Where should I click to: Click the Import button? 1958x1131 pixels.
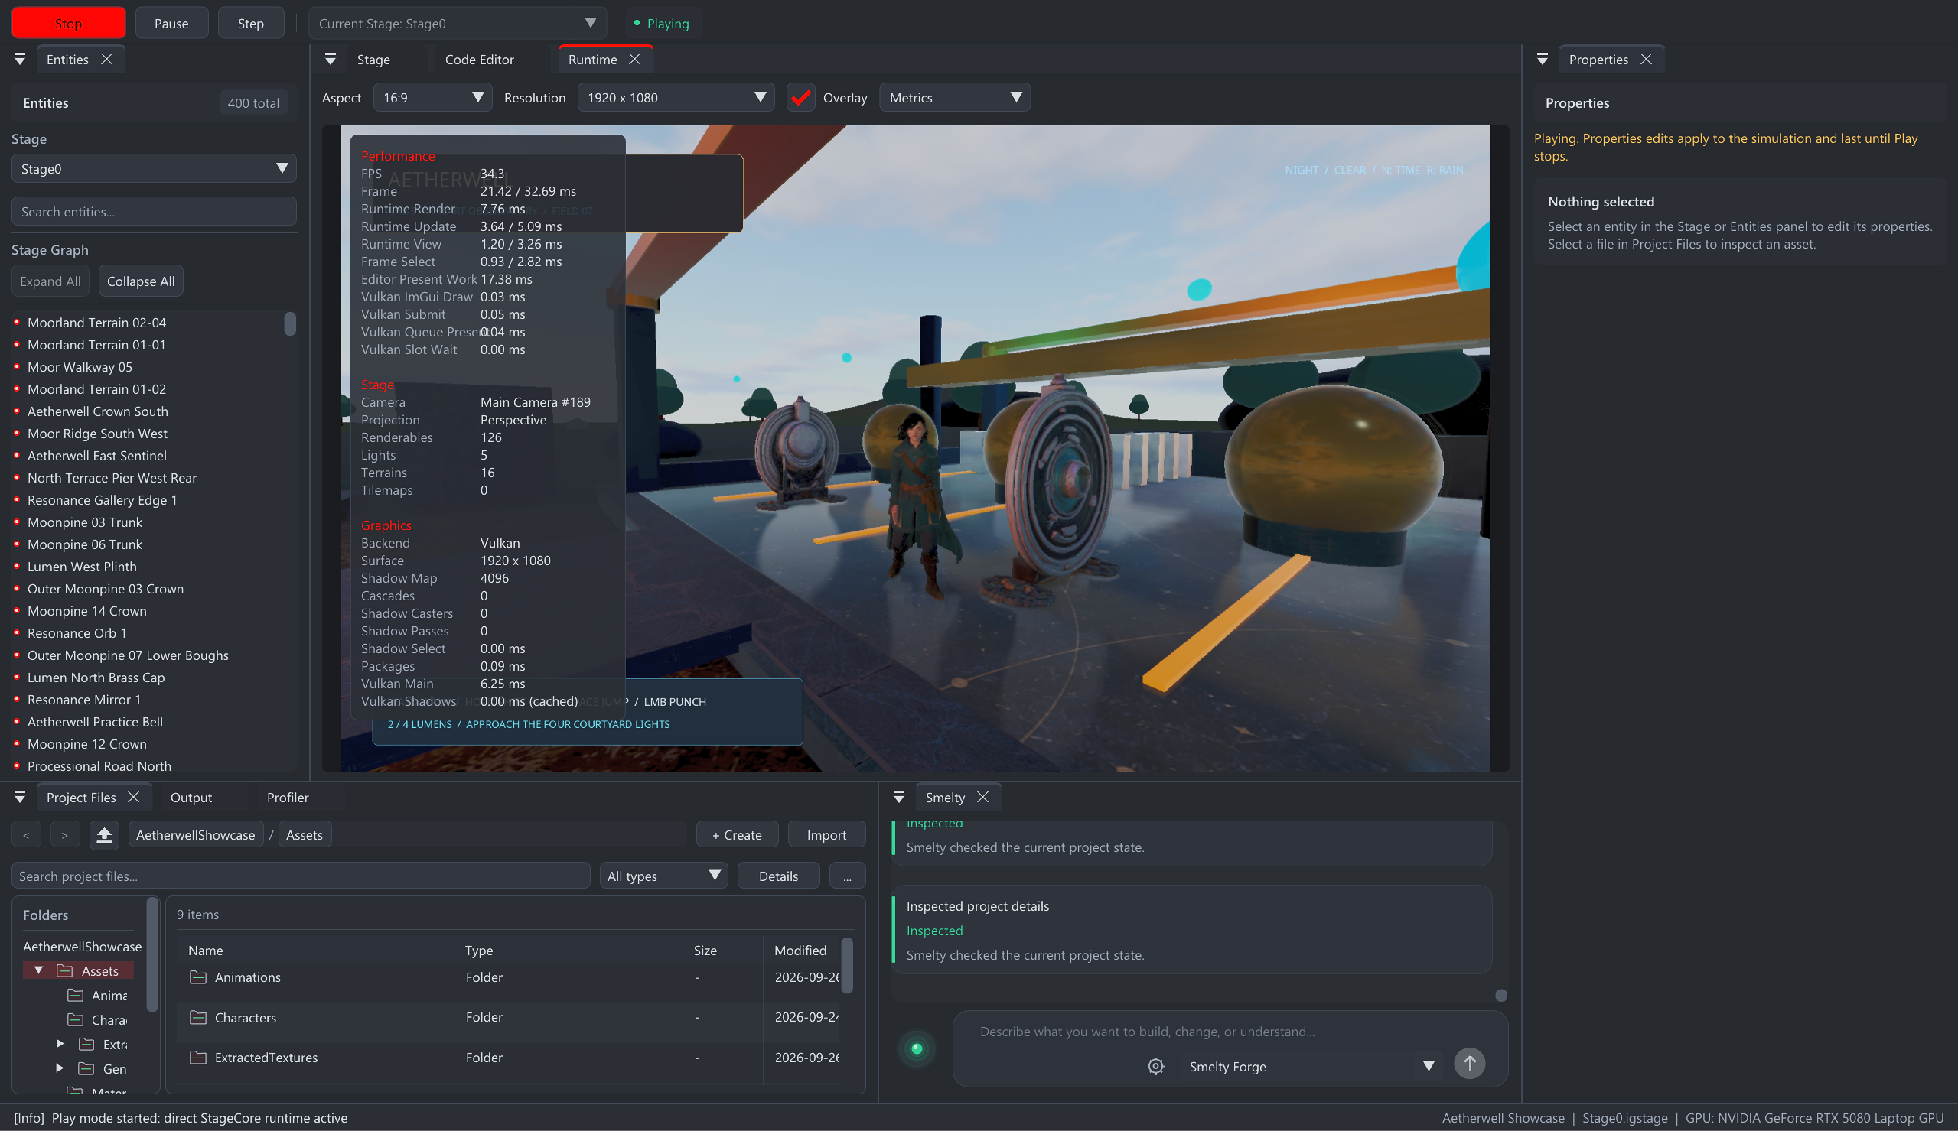[x=826, y=835]
